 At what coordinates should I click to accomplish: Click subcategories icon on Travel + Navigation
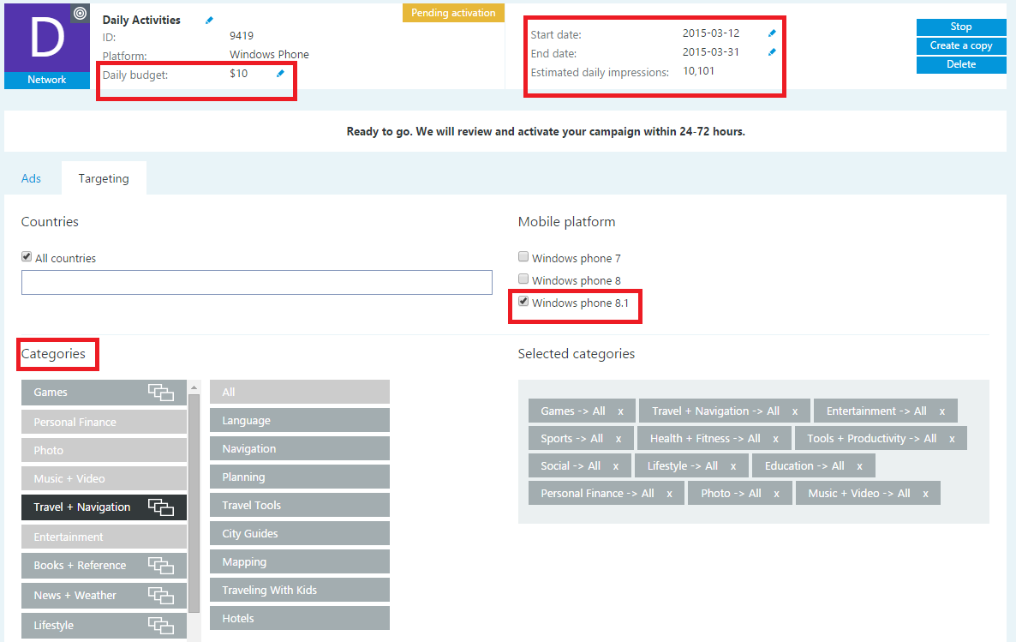pos(161,507)
